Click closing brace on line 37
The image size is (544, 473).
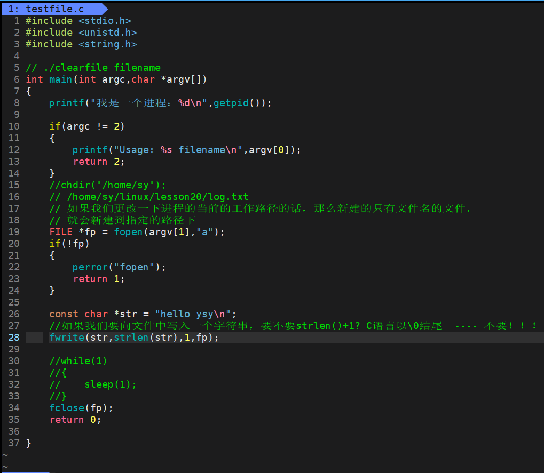point(28,443)
